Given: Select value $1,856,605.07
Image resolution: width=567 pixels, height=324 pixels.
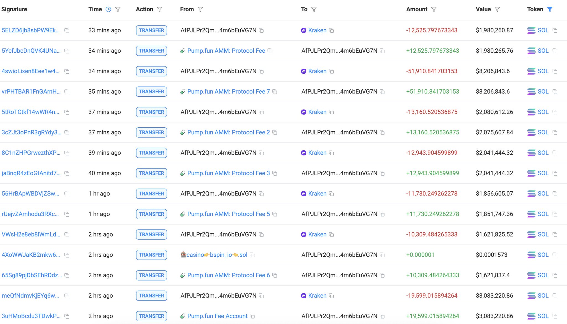Looking at the screenshot, I should [494, 194].
